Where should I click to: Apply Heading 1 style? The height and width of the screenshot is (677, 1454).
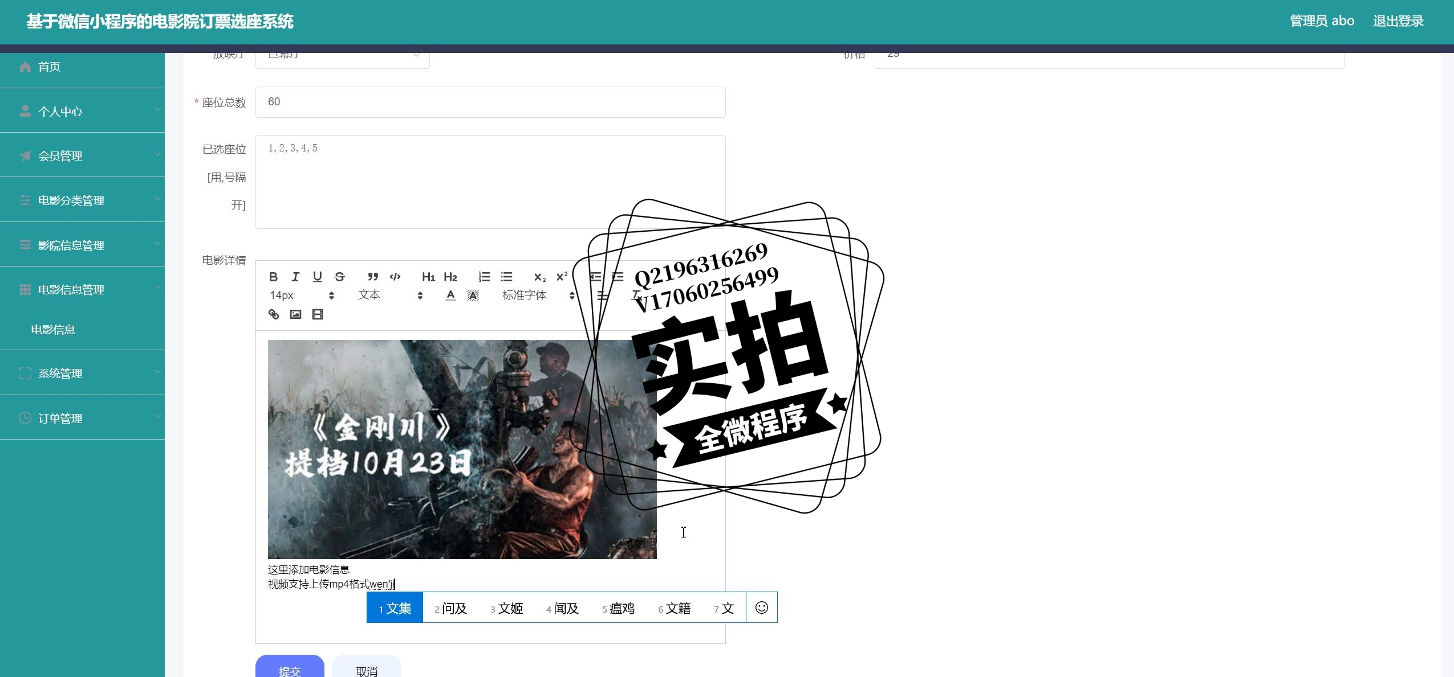pos(428,277)
